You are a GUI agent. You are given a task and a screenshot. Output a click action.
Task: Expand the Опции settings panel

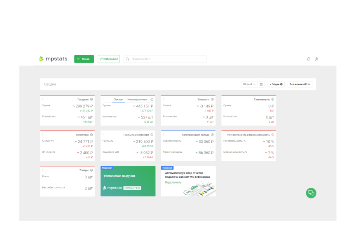pos(276,84)
